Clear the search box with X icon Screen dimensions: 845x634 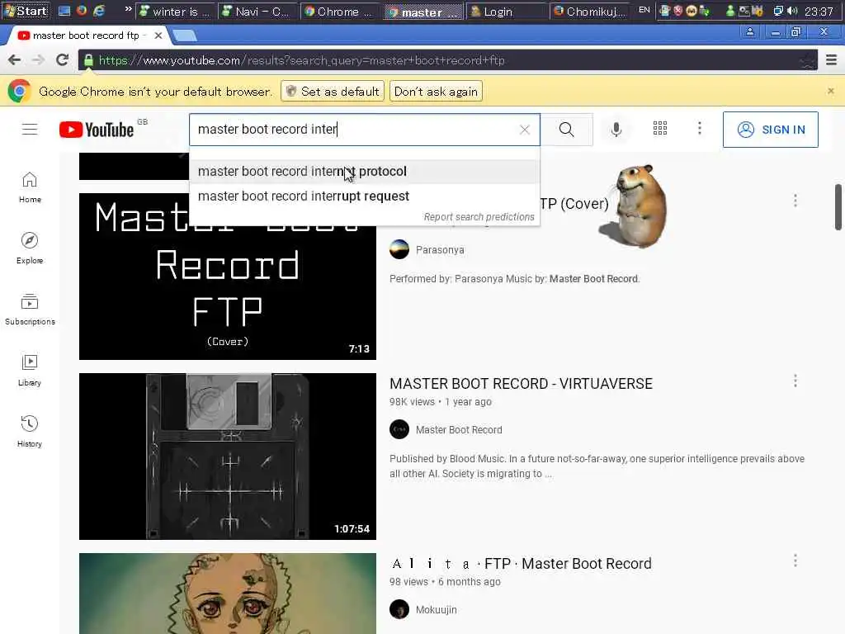pyautogui.click(x=524, y=130)
